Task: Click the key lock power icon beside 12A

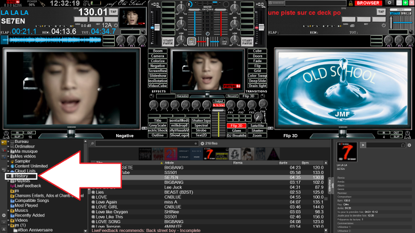Action: coord(116,25)
